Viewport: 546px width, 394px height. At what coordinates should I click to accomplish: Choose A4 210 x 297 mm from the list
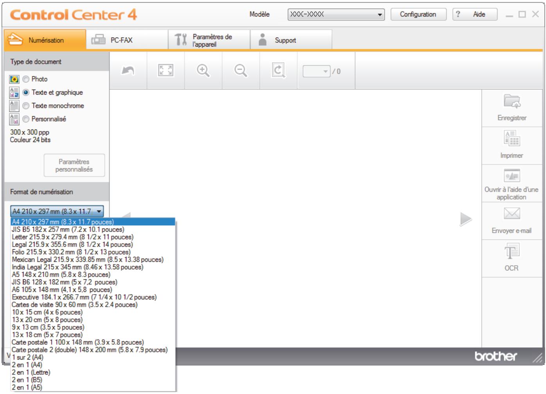(93, 222)
